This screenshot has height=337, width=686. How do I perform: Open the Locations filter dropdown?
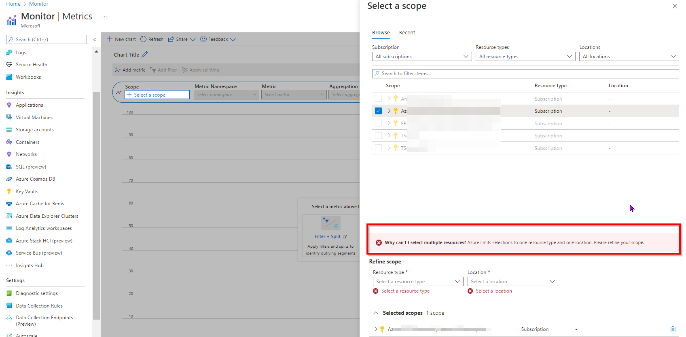(629, 57)
